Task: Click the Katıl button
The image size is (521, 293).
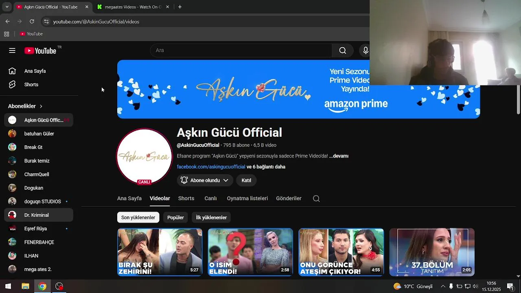Action: pyautogui.click(x=246, y=180)
